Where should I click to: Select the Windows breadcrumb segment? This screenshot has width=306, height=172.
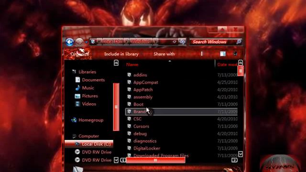[141, 42]
